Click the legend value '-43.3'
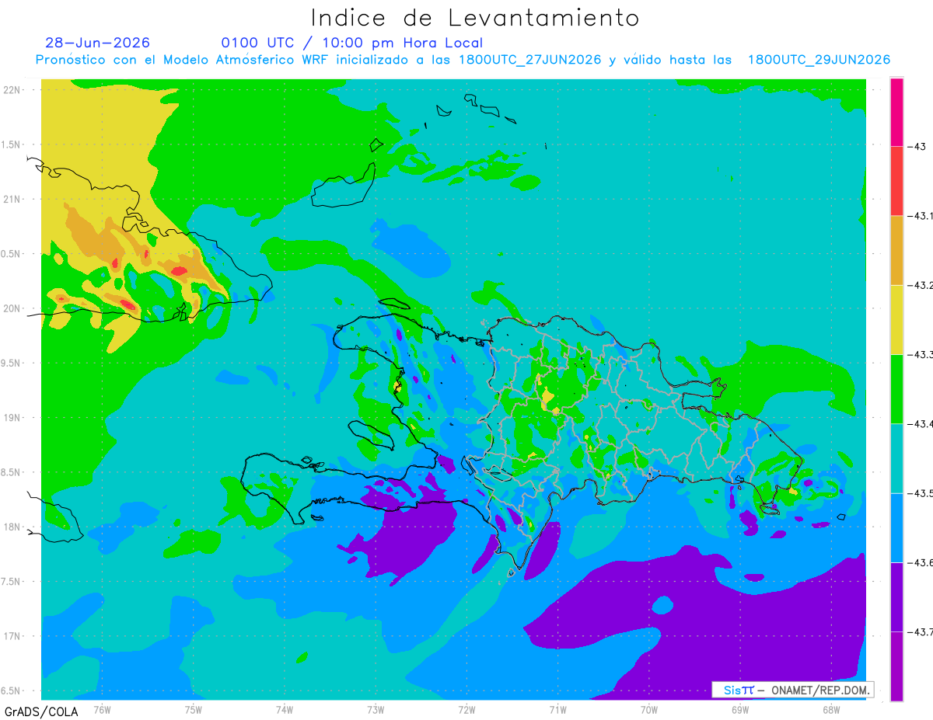Image resolution: width=933 pixels, height=720 pixels. pos(921,354)
